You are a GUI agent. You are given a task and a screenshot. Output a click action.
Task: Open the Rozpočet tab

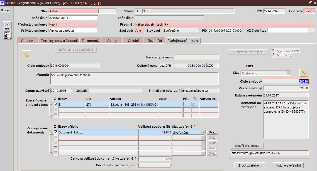point(155,41)
